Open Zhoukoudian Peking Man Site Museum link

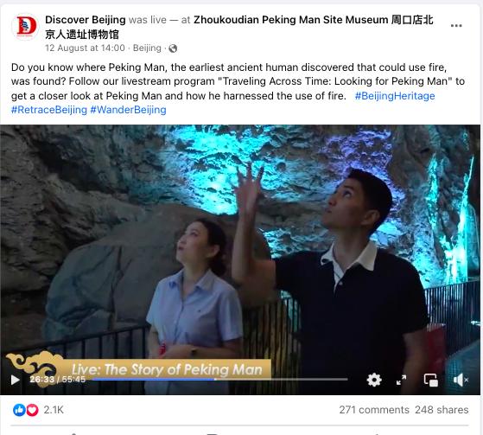pyautogui.click(x=239, y=27)
